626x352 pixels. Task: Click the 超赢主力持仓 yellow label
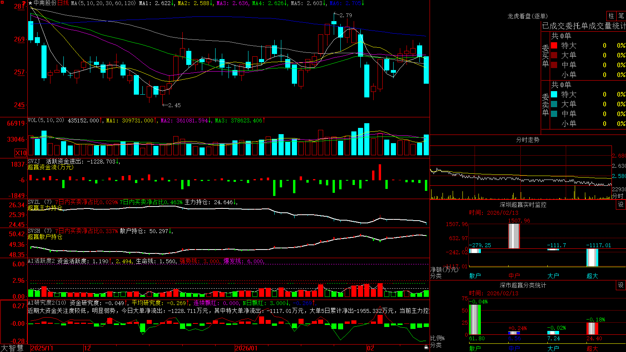click(45, 208)
